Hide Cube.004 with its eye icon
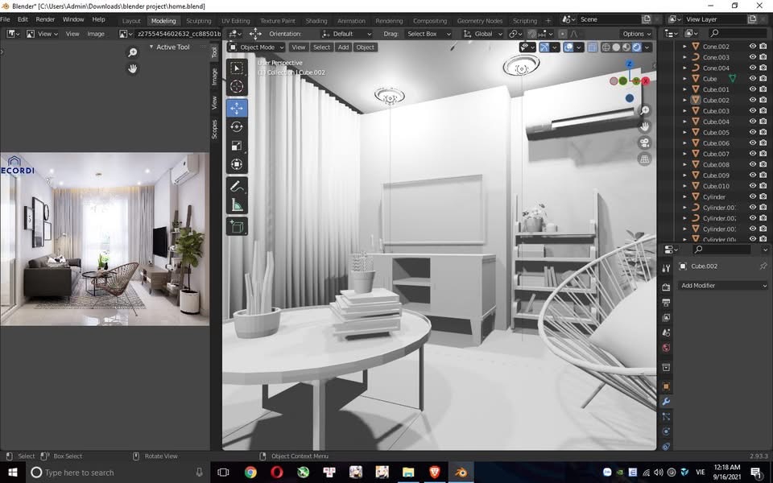 pos(753,122)
